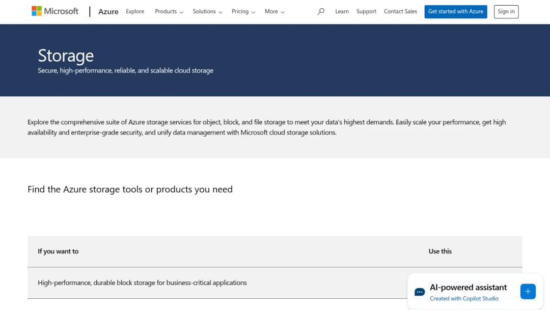Click the 'If you want to' column header
The image size is (550, 310).
tap(58, 251)
